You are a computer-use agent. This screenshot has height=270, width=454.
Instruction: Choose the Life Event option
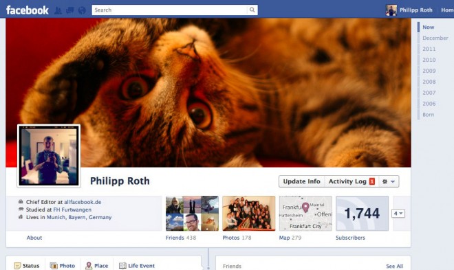[137, 266]
